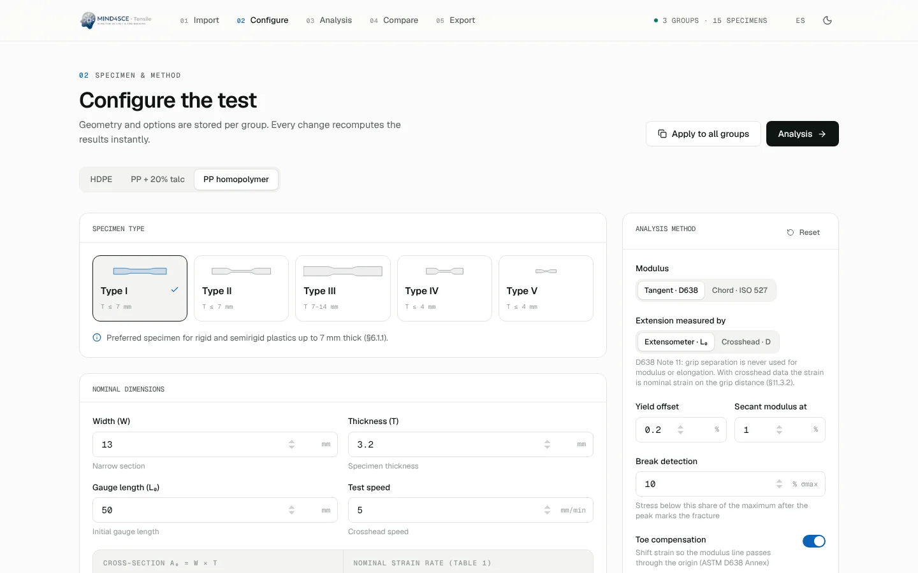Click the Type V specimen shape icon

tap(546, 271)
